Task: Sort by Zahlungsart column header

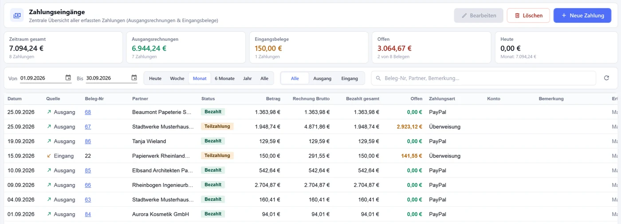Action: point(442,99)
